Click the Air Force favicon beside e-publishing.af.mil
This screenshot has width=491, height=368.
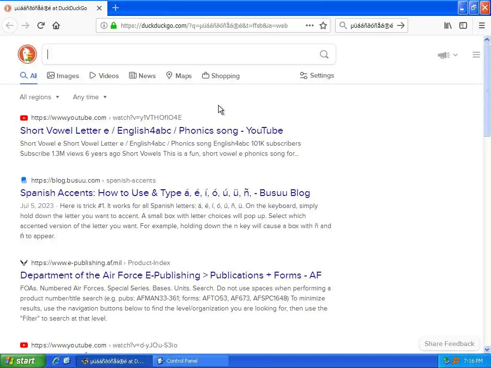[24, 263]
